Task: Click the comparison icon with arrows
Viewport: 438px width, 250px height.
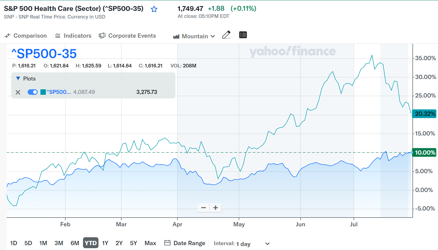Action: click(x=8, y=36)
